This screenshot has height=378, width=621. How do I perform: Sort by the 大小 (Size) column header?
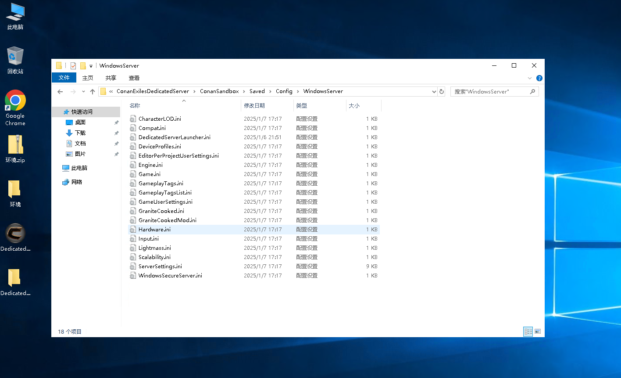[364, 106]
